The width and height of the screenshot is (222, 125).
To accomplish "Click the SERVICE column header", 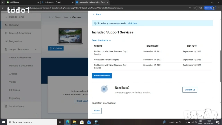I will (98, 46).
